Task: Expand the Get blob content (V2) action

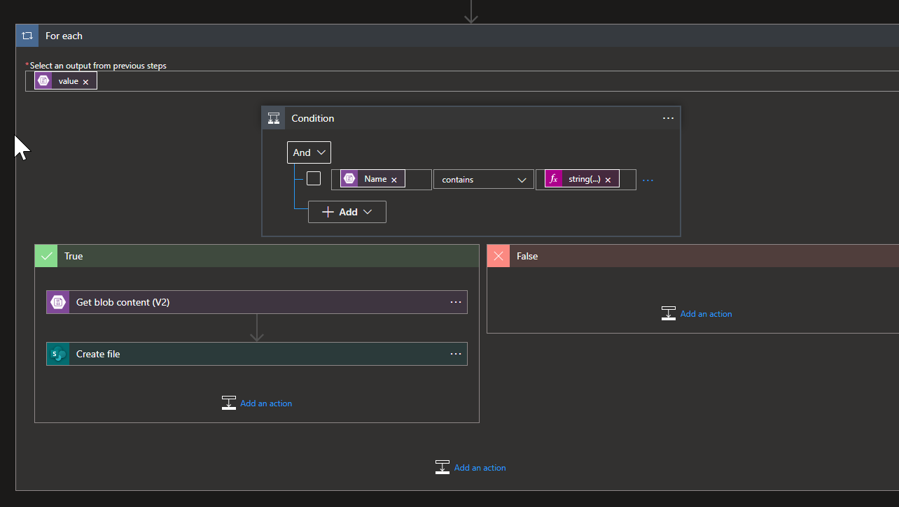Action: (x=257, y=302)
